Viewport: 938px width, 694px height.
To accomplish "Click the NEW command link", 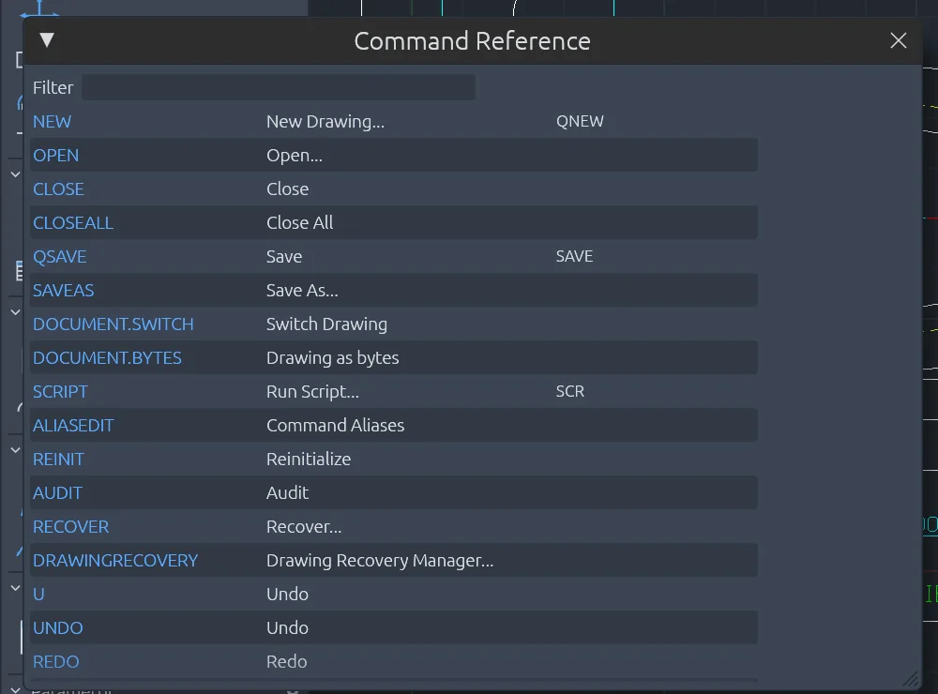I will pyautogui.click(x=52, y=122).
